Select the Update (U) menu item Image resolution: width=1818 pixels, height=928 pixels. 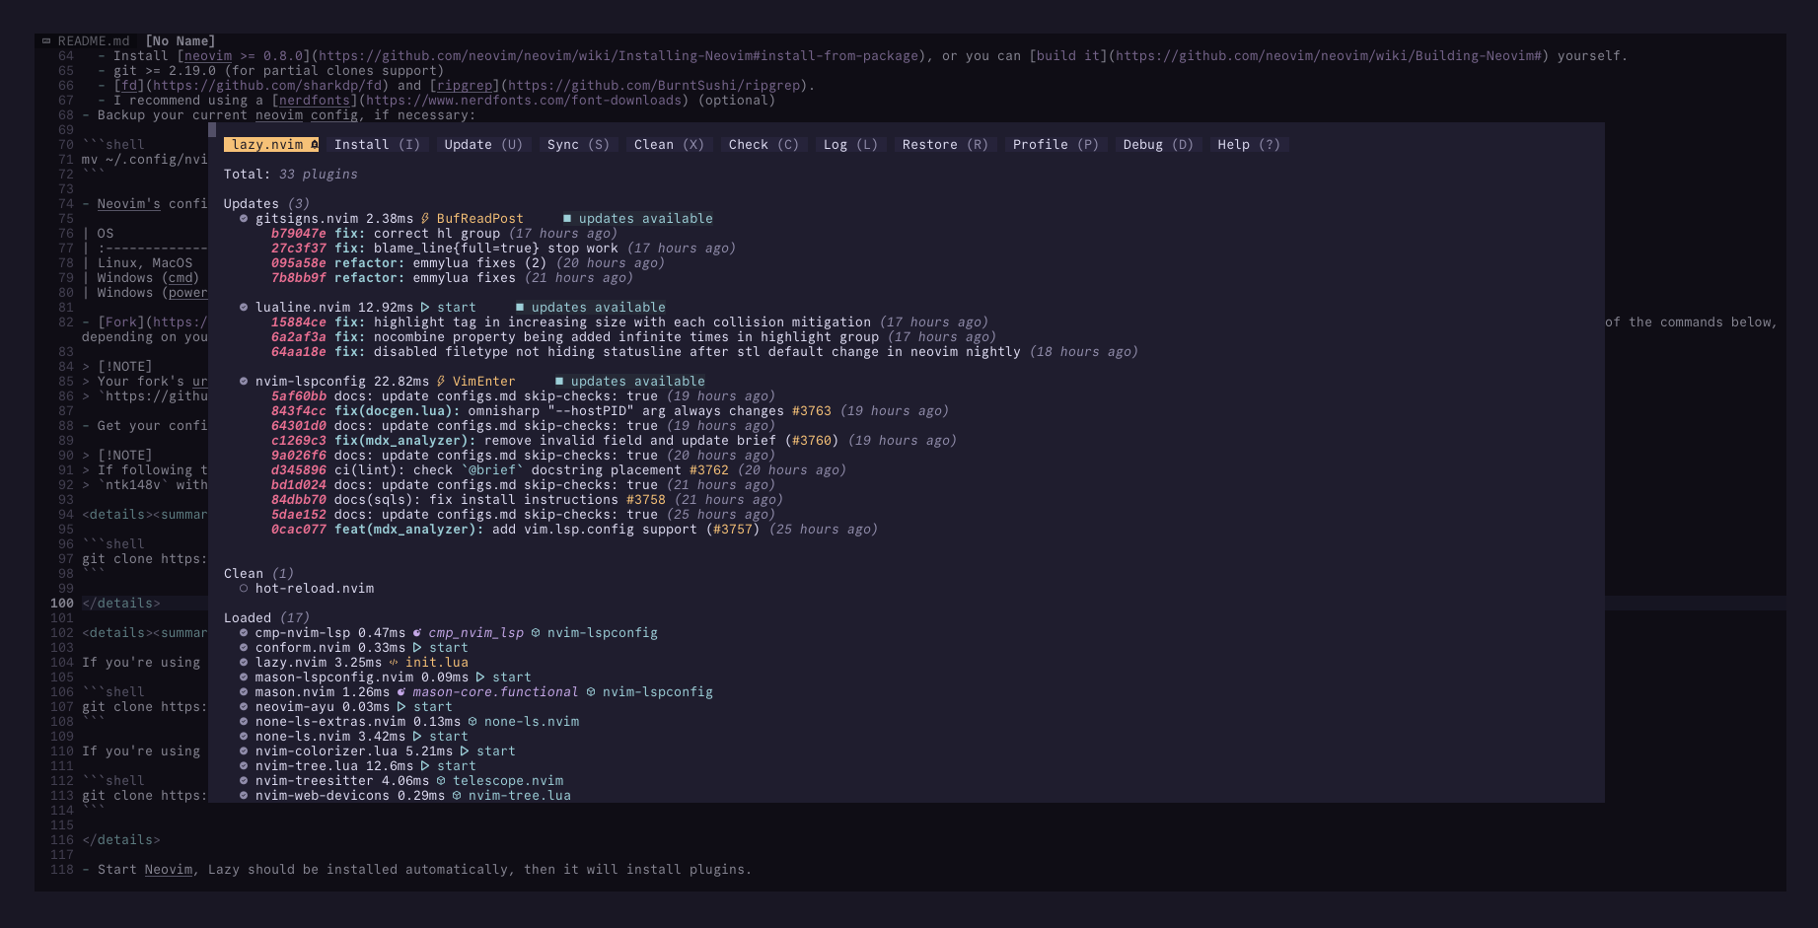(x=483, y=145)
